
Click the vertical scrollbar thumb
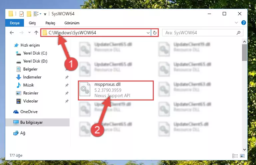click(244, 53)
